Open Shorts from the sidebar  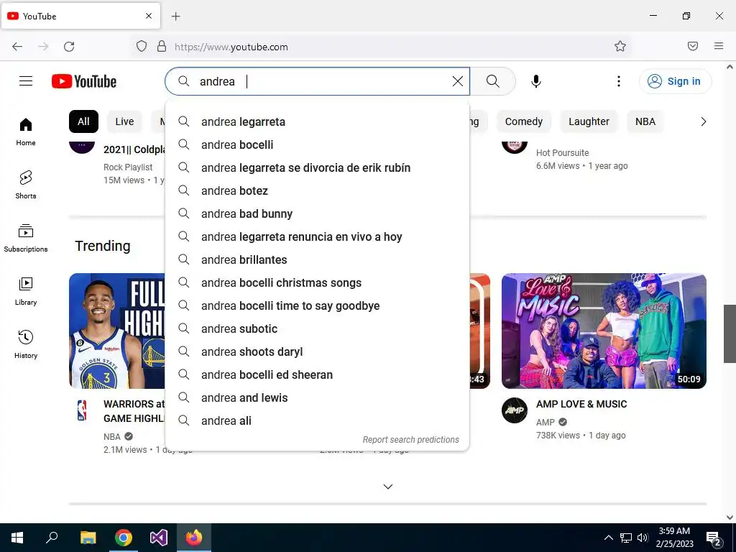[x=26, y=185]
